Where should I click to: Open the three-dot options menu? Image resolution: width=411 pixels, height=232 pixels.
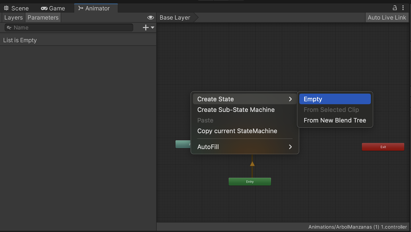coord(403,8)
